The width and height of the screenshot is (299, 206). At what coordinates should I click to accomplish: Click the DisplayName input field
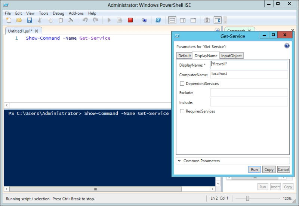pyautogui.click(x=249, y=65)
